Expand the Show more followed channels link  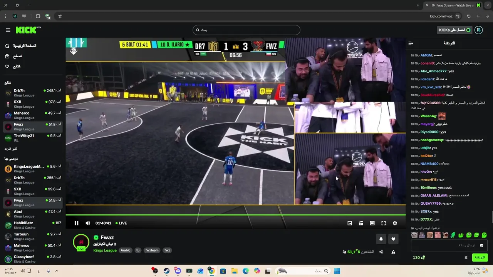click(x=11, y=149)
